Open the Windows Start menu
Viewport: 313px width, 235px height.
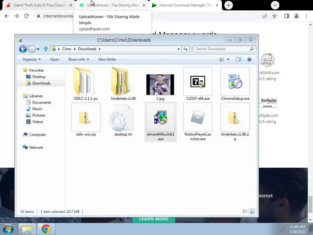pyautogui.click(x=8, y=229)
